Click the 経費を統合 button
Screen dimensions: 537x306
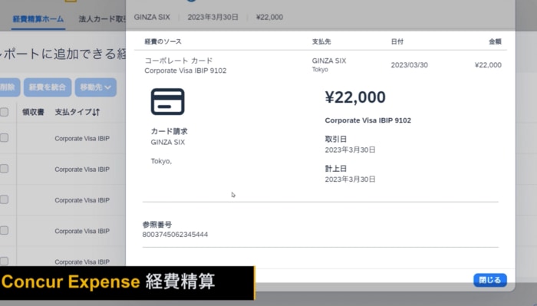click(x=48, y=87)
